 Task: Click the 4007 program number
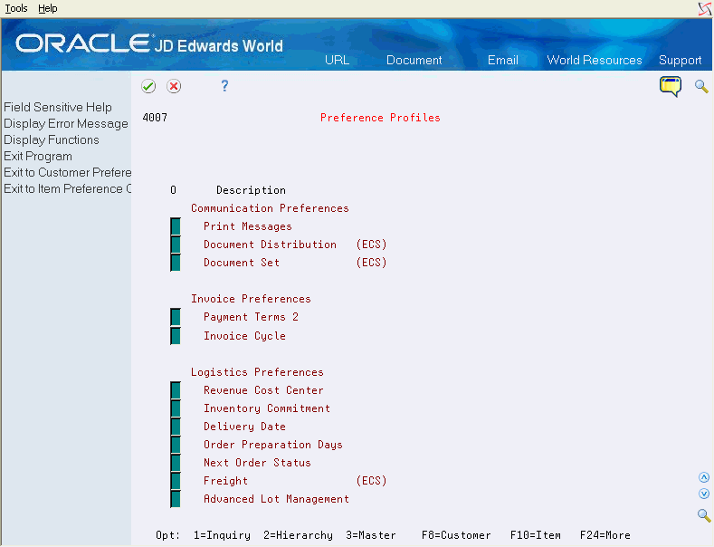point(155,118)
